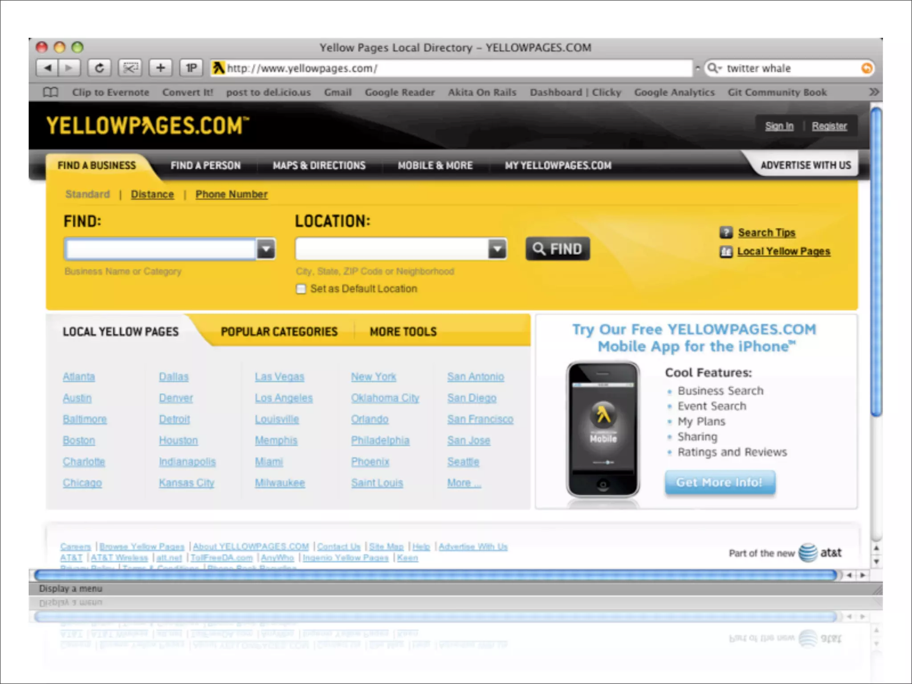This screenshot has height=684, width=912.
Task: Show more bookmarks via double chevron
Action: [874, 92]
